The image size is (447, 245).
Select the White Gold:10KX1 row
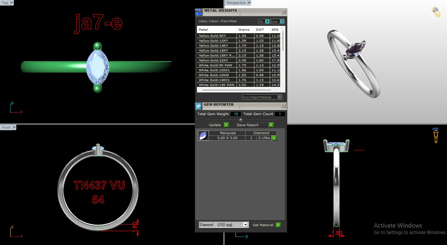239,70
